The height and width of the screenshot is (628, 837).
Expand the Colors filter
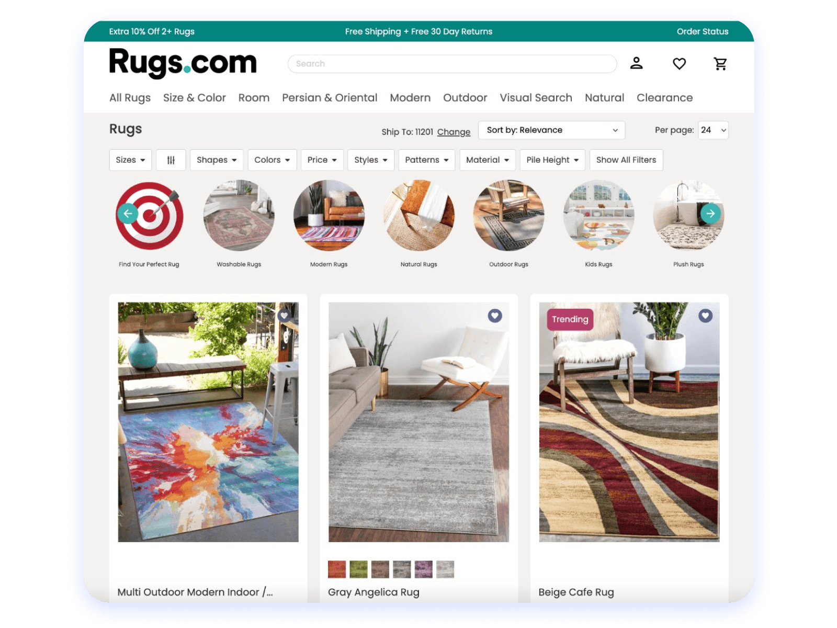pos(272,160)
